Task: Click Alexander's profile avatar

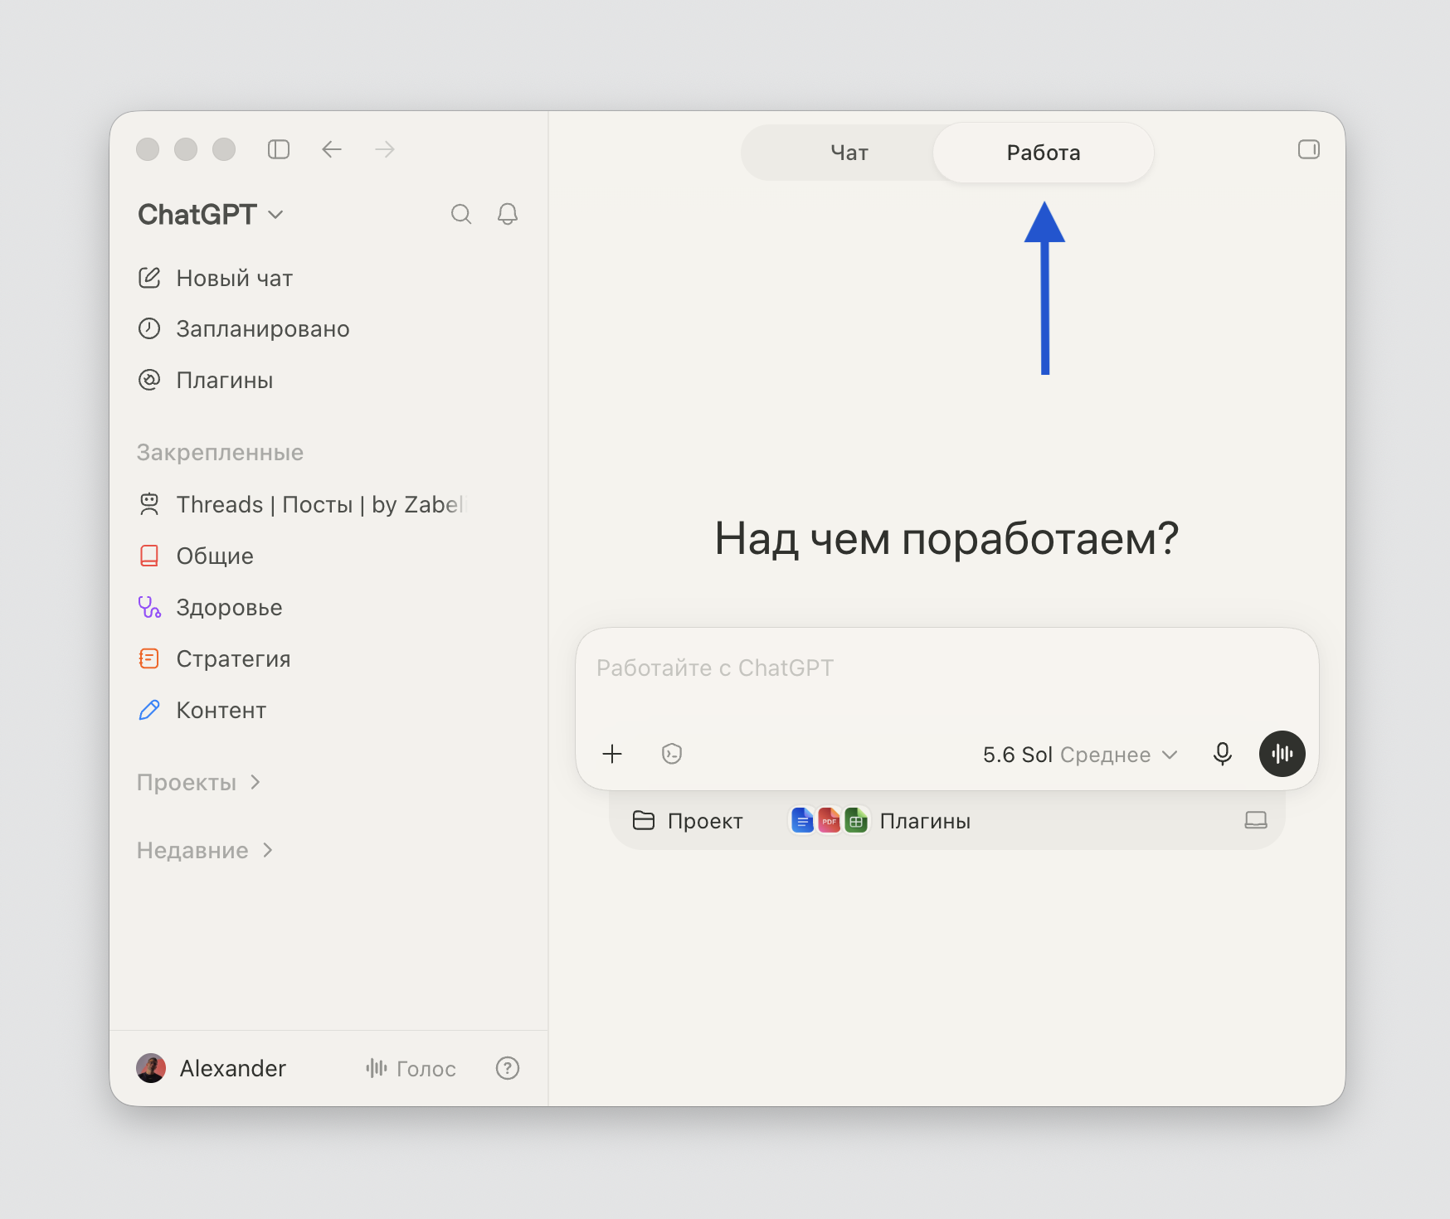Action: 151,1068
